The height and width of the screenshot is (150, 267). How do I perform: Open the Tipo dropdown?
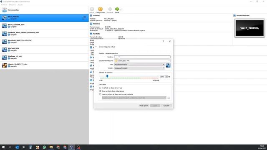click(139, 65)
